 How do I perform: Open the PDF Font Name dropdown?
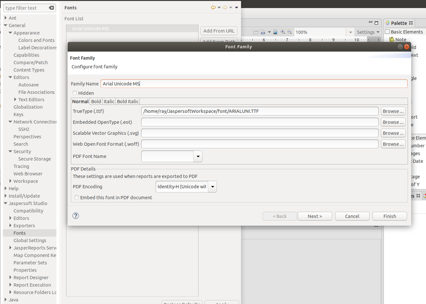click(x=198, y=156)
